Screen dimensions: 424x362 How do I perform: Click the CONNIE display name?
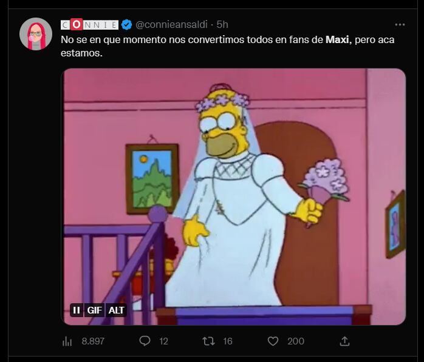(89, 25)
